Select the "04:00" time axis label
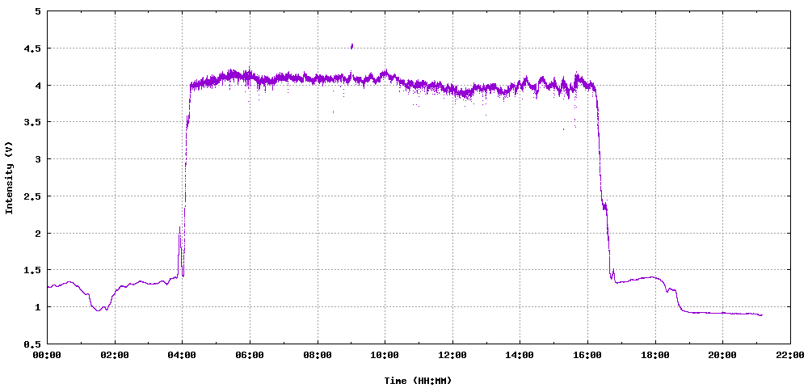The height and width of the screenshot is (388, 808). coord(183,355)
